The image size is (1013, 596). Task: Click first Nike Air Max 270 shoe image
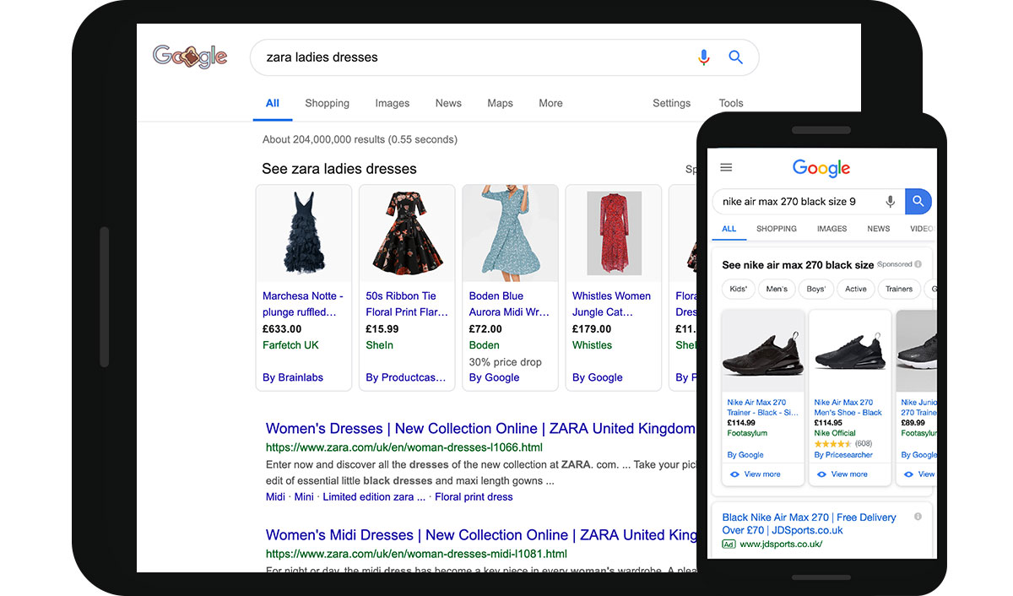[763, 351]
